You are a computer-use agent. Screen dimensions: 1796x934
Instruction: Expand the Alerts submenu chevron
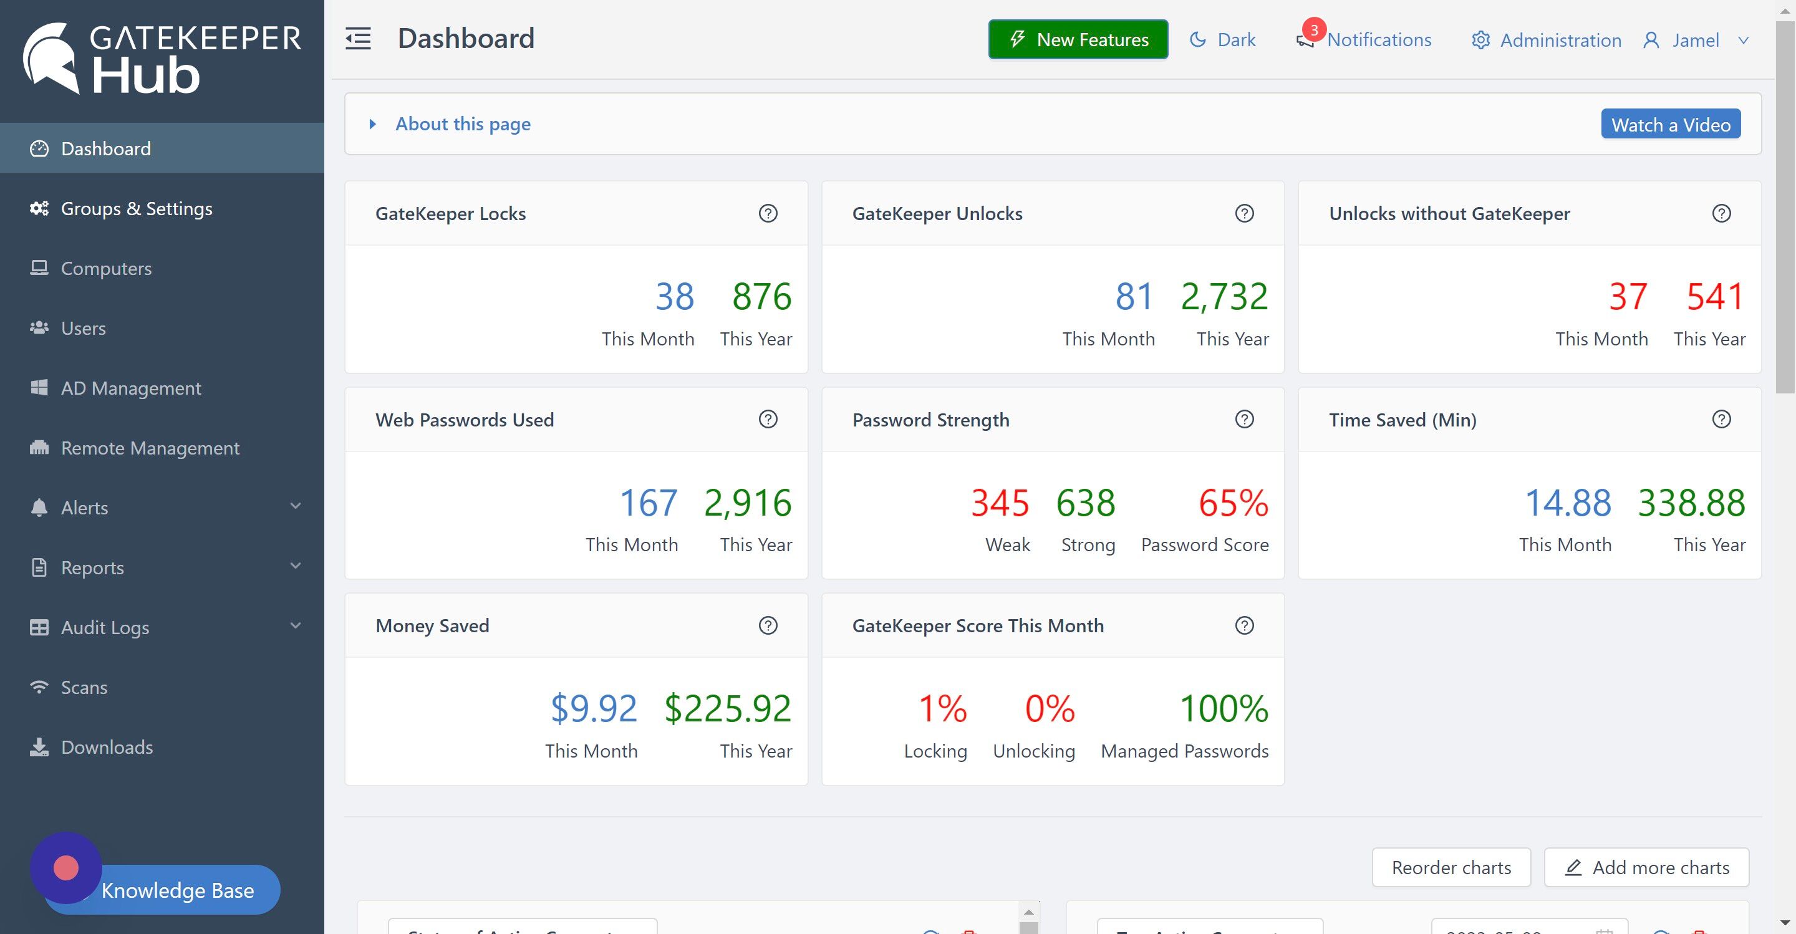pos(296,506)
